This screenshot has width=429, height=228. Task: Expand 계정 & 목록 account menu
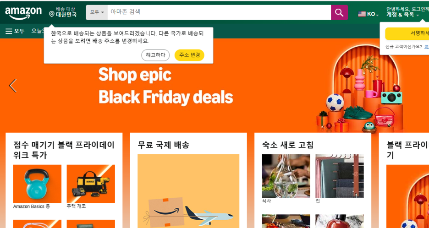coord(403,15)
